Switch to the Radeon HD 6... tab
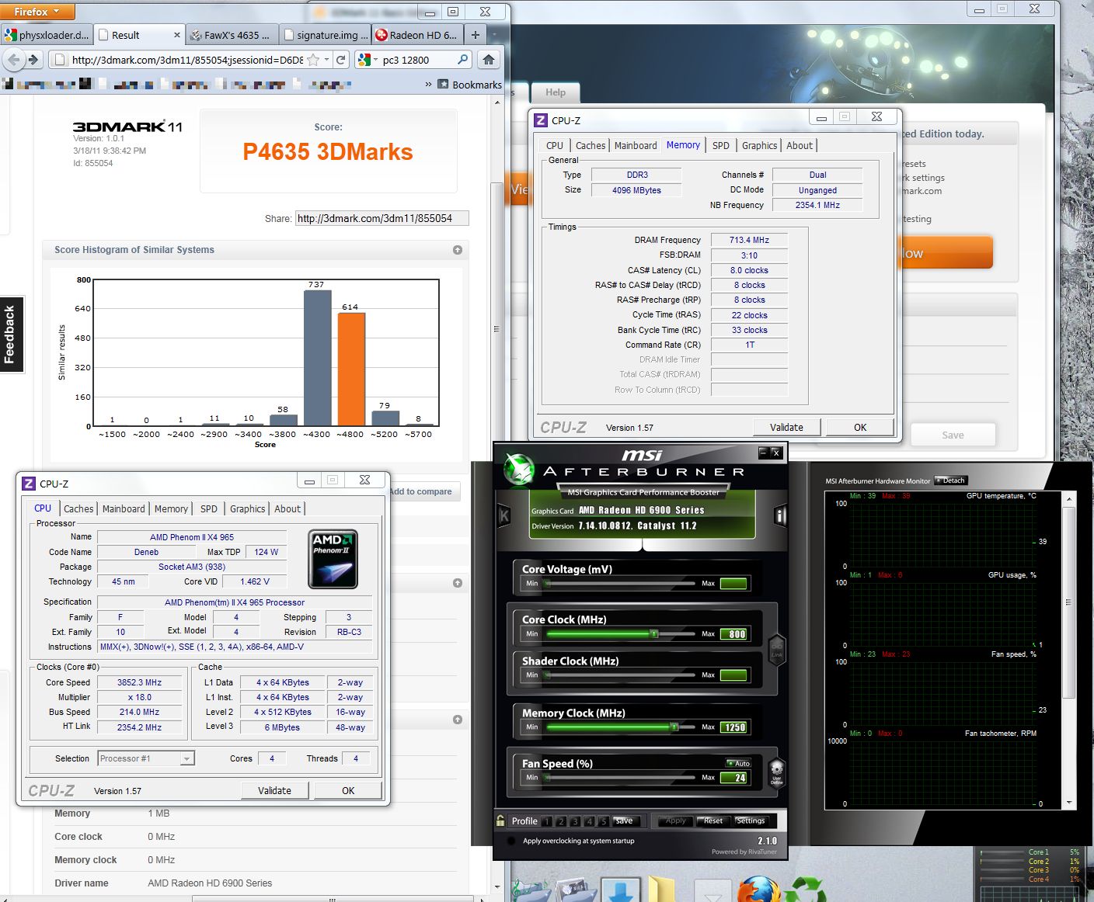 [x=418, y=35]
